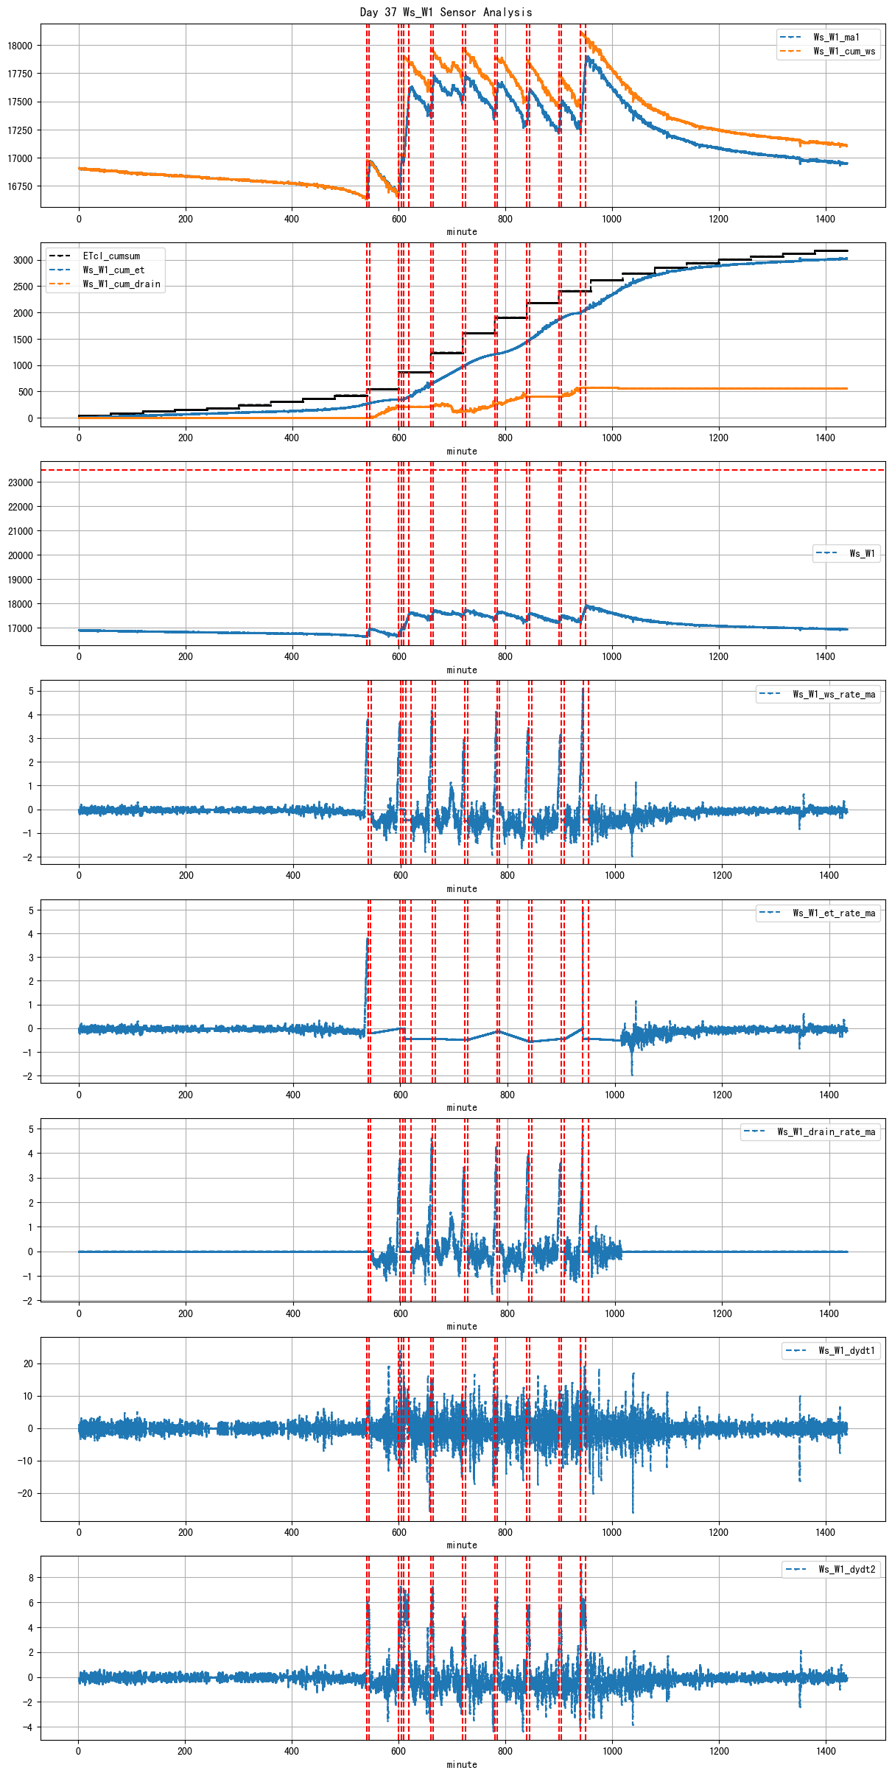Select the Ws_W1_ws_rate_ma legend entry
This screenshot has height=1776, width=892.
(x=833, y=694)
